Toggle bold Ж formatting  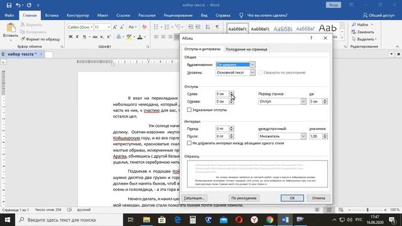click(70, 37)
